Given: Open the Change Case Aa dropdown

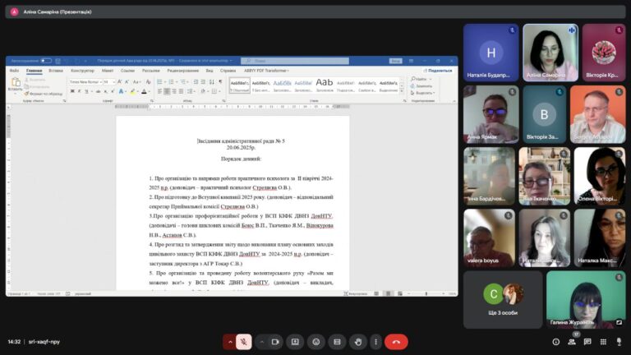Looking at the screenshot, I should 136,81.
